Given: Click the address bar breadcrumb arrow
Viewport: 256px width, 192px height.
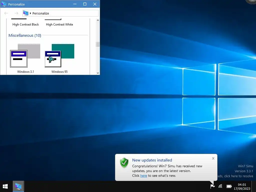Looking at the screenshot, I should [30, 13].
